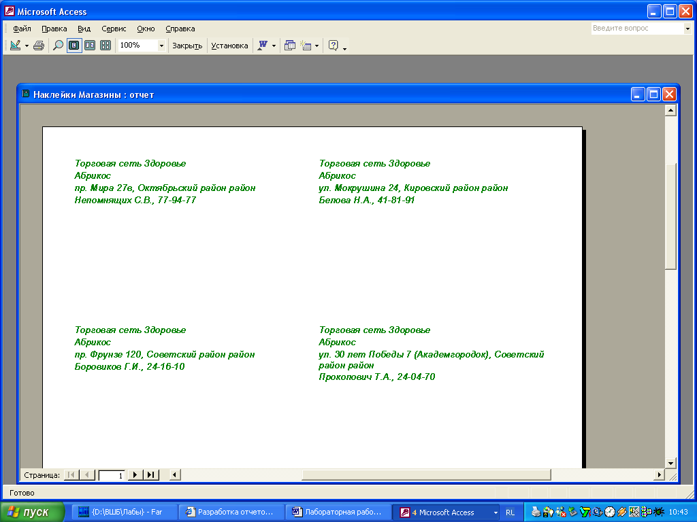Toggle the Multiple Pages preview button
Image resolution: width=697 pixels, height=522 pixels.
point(106,46)
